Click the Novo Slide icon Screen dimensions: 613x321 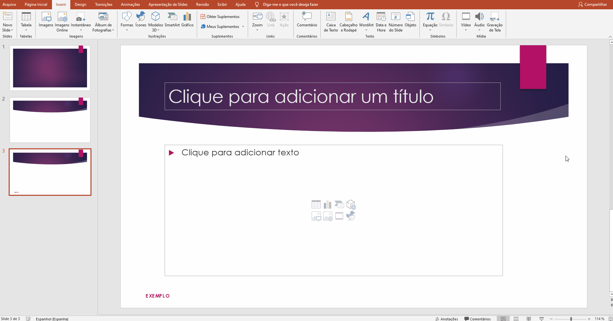pyautogui.click(x=7, y=16)
